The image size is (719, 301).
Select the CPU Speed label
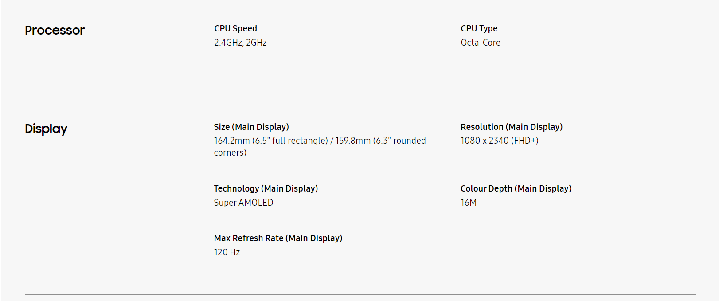(235, 28)
